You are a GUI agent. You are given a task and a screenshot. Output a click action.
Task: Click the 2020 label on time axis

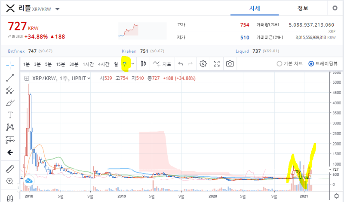tap(213, 196)
